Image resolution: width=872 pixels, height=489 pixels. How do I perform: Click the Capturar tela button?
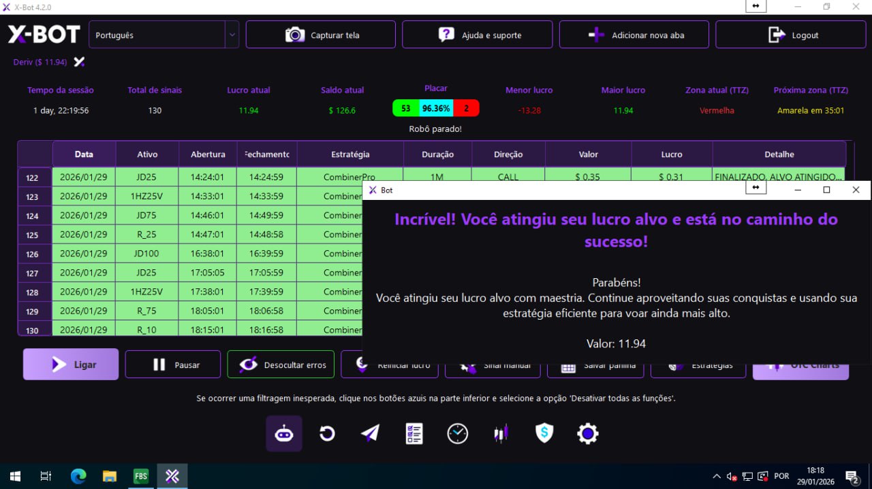click(x=320, y=35)
